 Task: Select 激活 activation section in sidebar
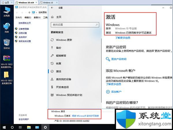pyautogui.click(x=59, y=71)
